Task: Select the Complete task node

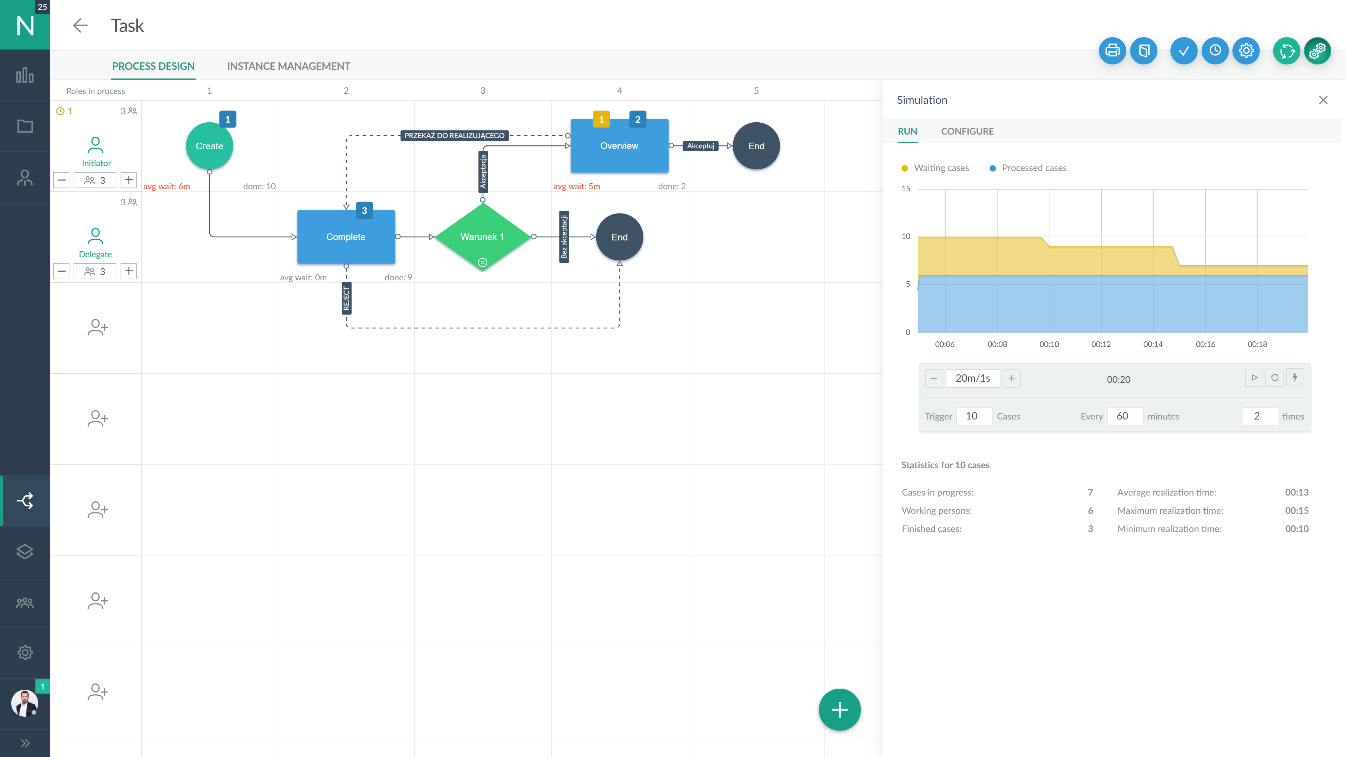Action: click(x=346, y=237)
